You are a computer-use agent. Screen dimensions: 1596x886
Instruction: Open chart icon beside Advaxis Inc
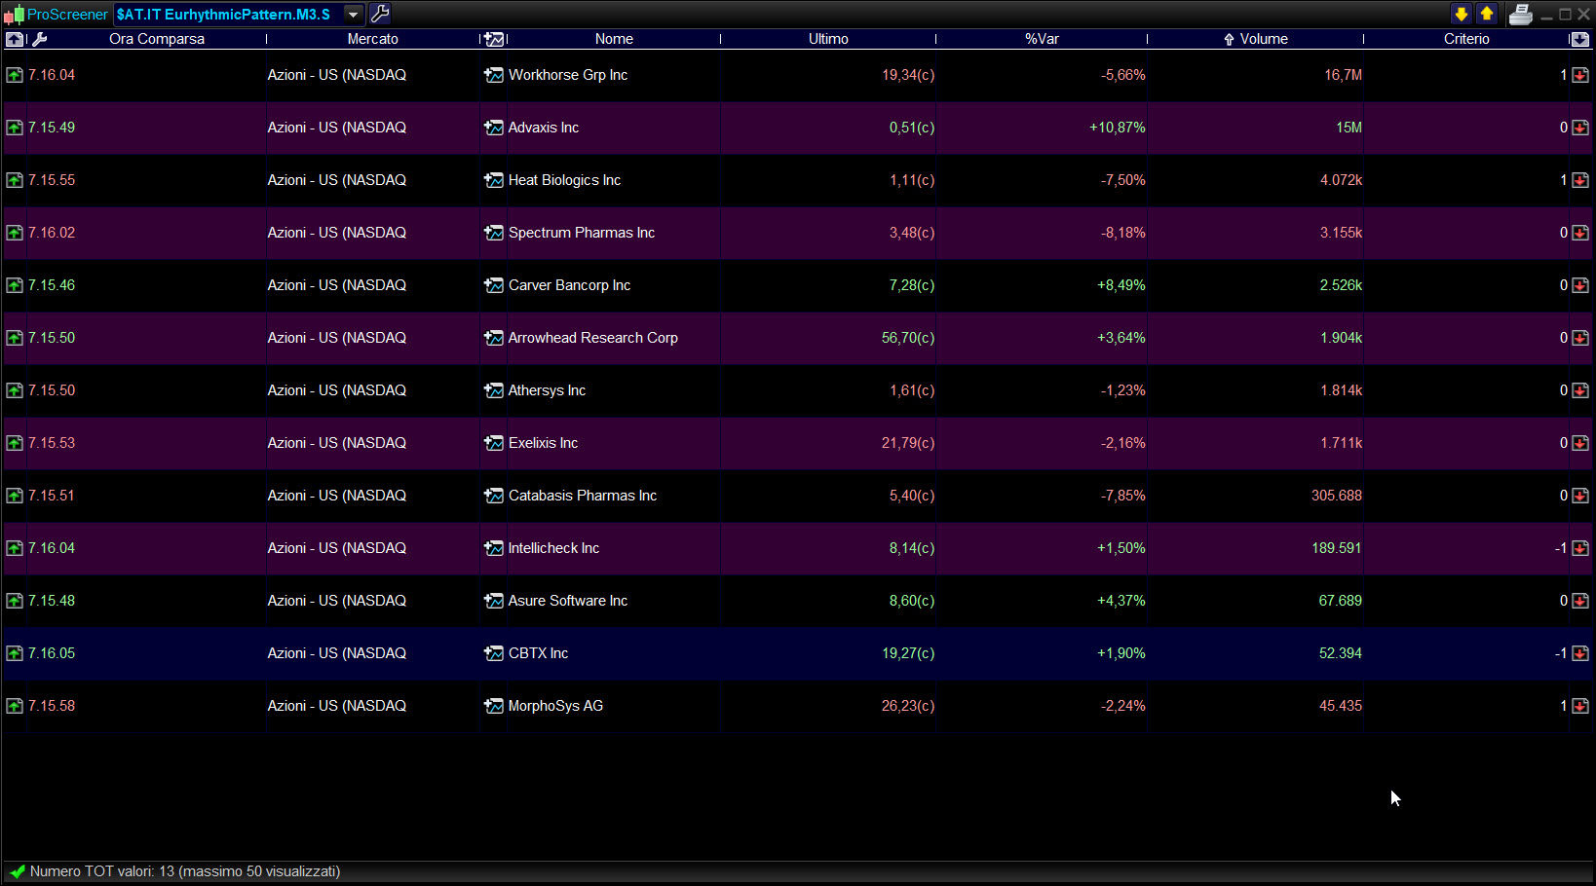494,128
